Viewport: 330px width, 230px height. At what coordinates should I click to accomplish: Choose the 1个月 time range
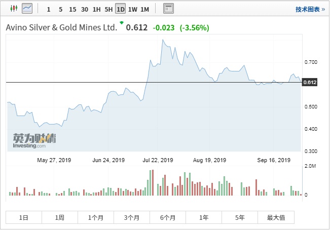click(96, 217)
